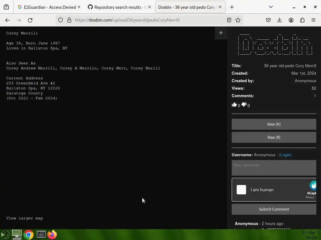
Task: View site security lock information
Action: [69, 20]
